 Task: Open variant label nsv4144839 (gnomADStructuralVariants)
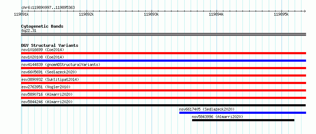pos(61,65)
